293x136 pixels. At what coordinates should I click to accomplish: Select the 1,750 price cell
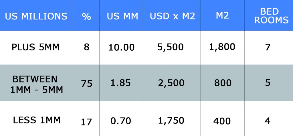[x=171, y=121]
